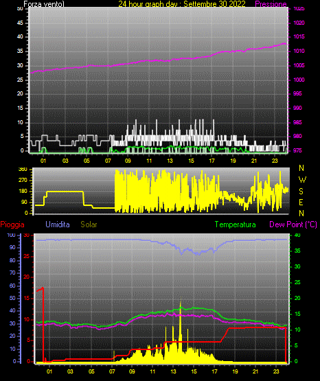Screen dimensions: 320x381
Task: Click hour 07 on wind graph axis
Action: click(108, 161)
